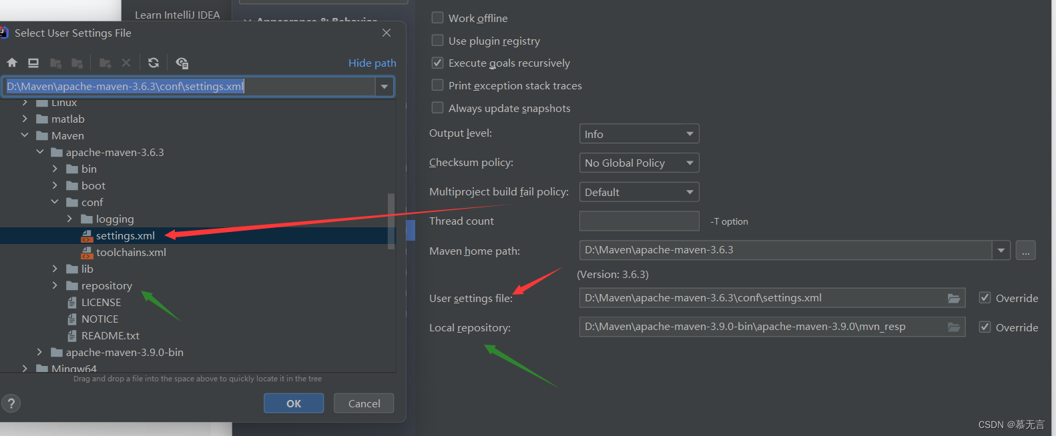Open the path history dropdown arrow
This screenshot has height=436, width=1056.
[x=384, y=87]
